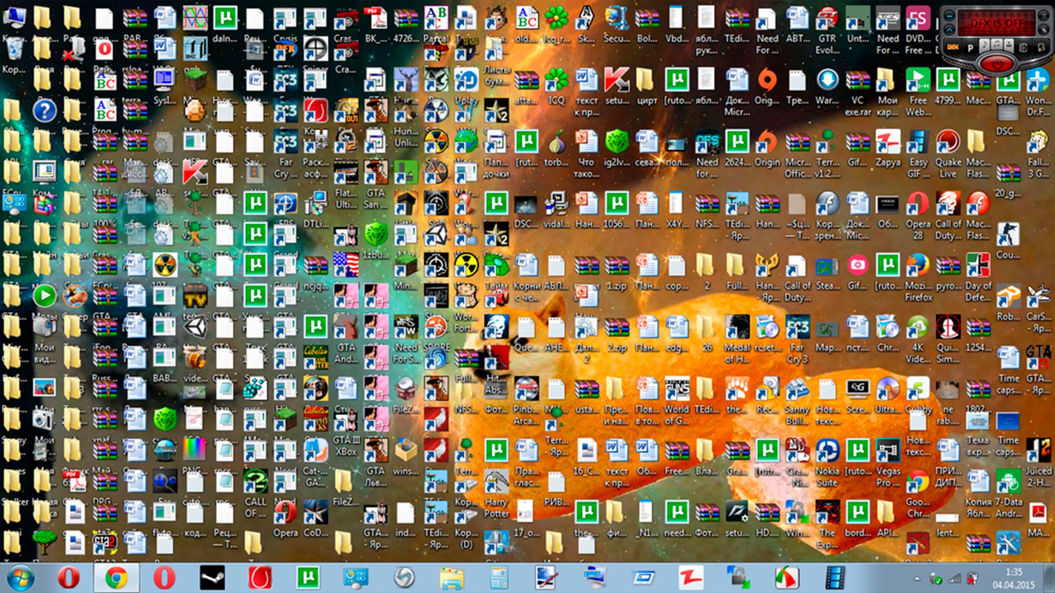Show hidden system tray icons arrow
This screenshot has width=1055, height=593.
coord(917,579)
